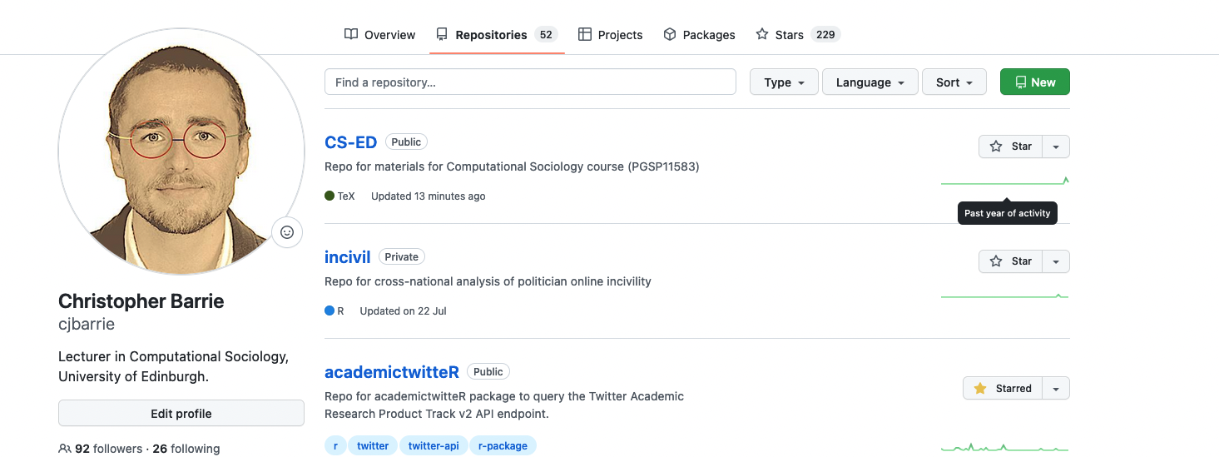This screenshot has width=1219, height=457.
Task: Click the CS-ED repository description text
Action: tap(512, 166)
